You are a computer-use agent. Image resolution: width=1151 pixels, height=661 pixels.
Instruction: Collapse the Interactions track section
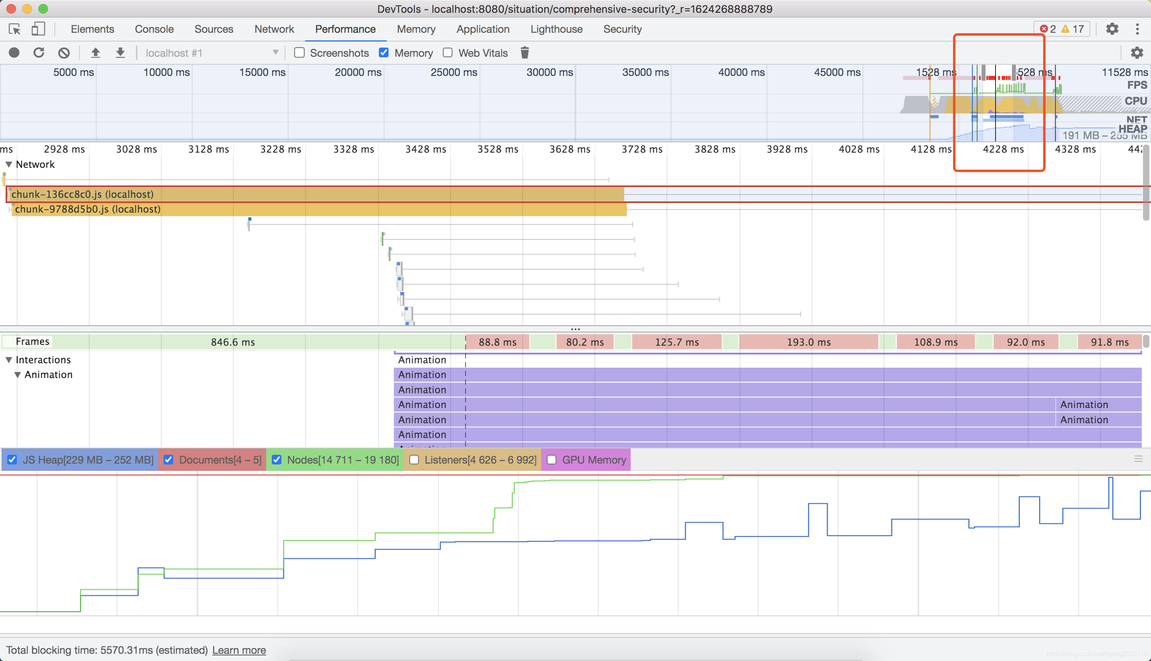click(x=9, y=360)
